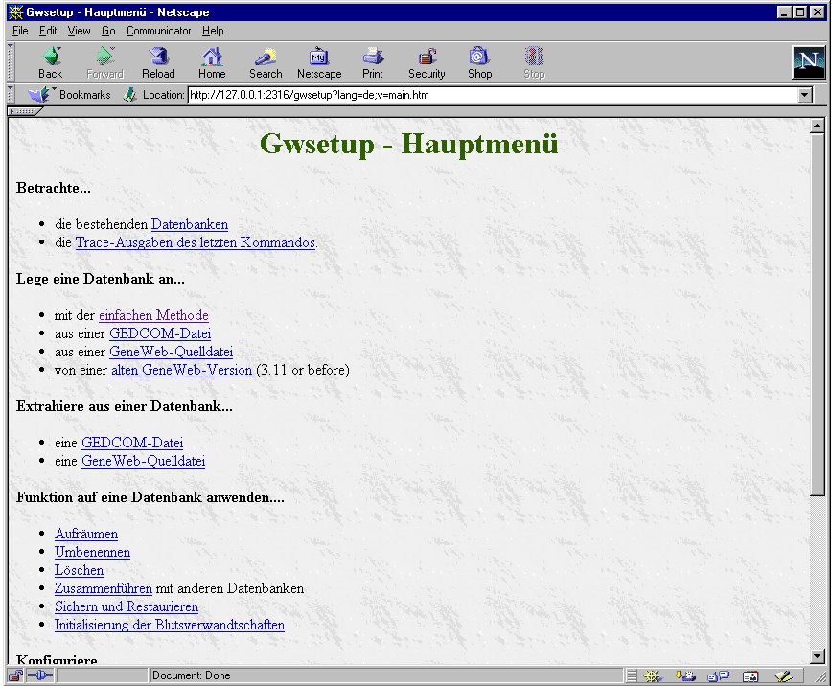Open the Bookmarks icon
The image size is (832, 686).
tap(38, 95)
